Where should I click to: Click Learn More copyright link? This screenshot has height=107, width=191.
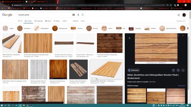click(152, 82)
